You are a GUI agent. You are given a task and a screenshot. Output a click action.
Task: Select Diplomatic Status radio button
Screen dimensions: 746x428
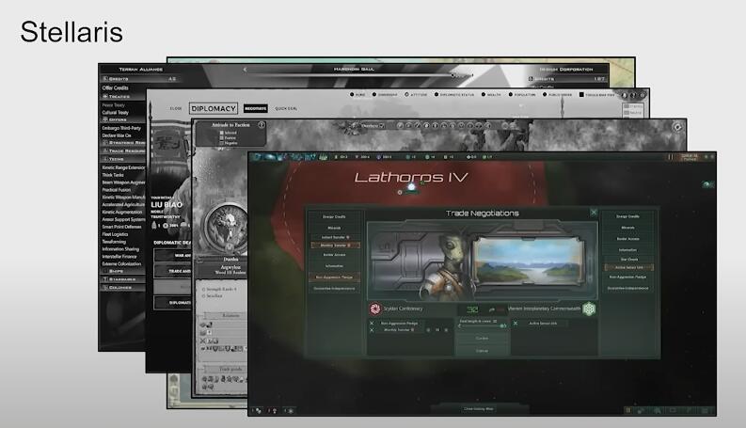click(x=436, y=95)
